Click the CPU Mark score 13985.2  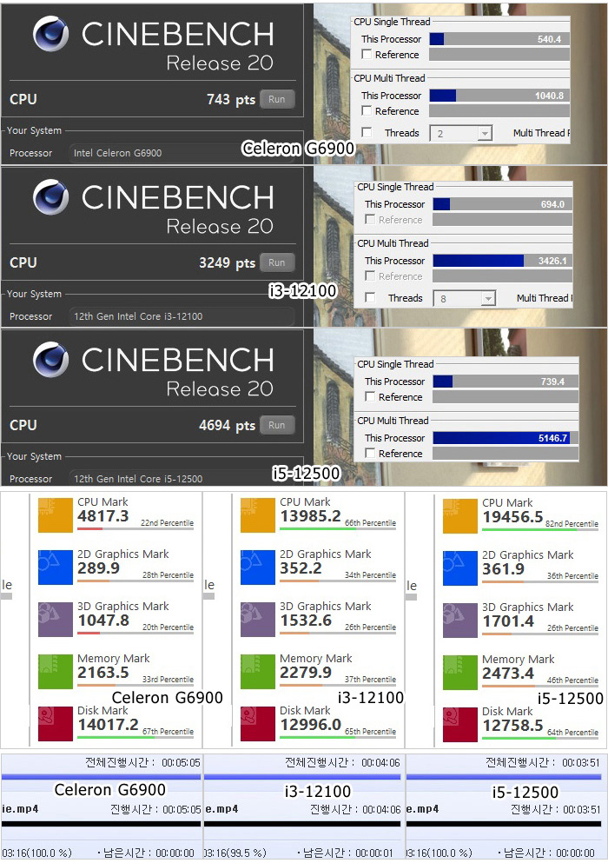[x=311, y=515]
